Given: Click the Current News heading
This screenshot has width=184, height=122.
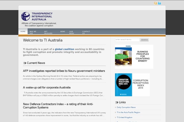Looking at the screenshot, I should click(x=36, y=63).
